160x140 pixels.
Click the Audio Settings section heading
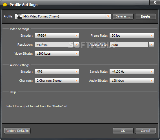pos(20,65)
